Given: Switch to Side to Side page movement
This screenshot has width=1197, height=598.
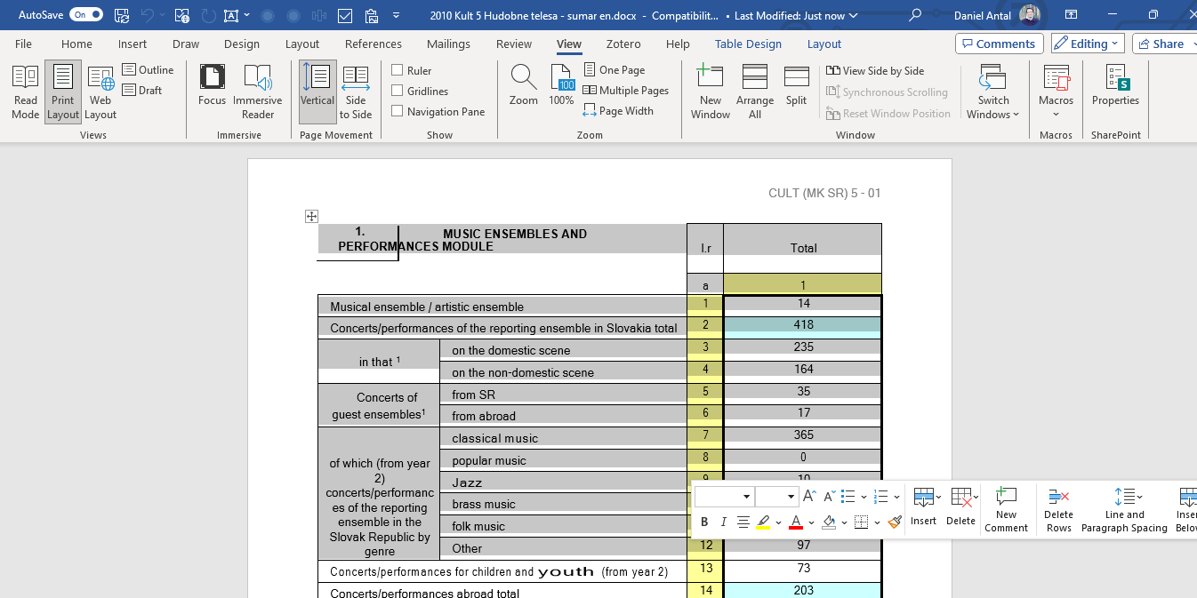Looking at the screenshot, I should tap(355, 92).
